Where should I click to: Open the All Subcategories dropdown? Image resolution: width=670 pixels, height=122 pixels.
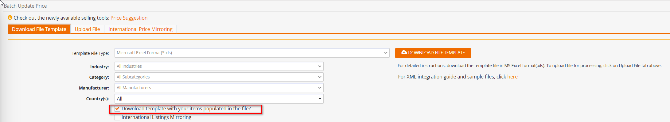[x=219, y=77]
